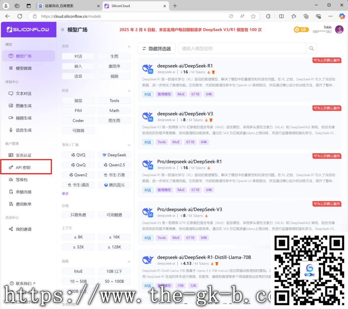Open 视频生成 in the sidebar

click(29, 118)
